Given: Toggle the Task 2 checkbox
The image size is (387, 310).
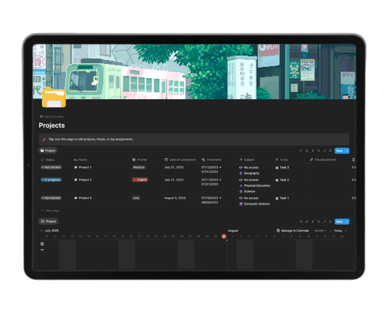Looking at the screenshot, I should [x=277, y=180].
